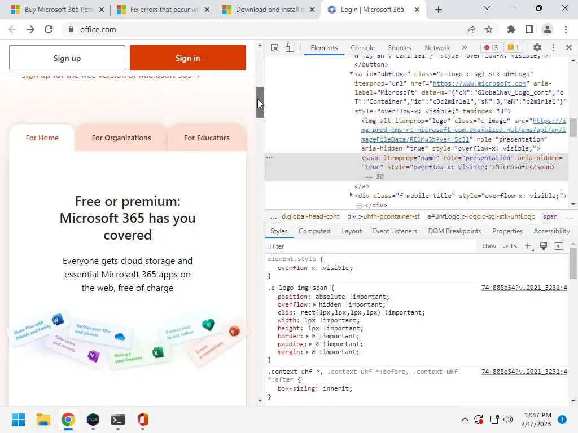The width and height of the screenshot is (578, 433).
Task: Select the For Organizations tab
Action: pos(121,138)
